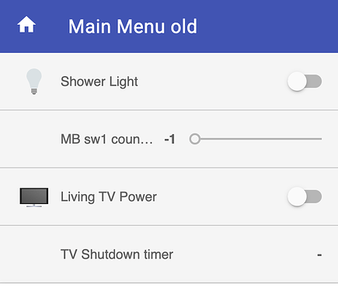Toggle the Living TV Power switch

tap(305, 197)
